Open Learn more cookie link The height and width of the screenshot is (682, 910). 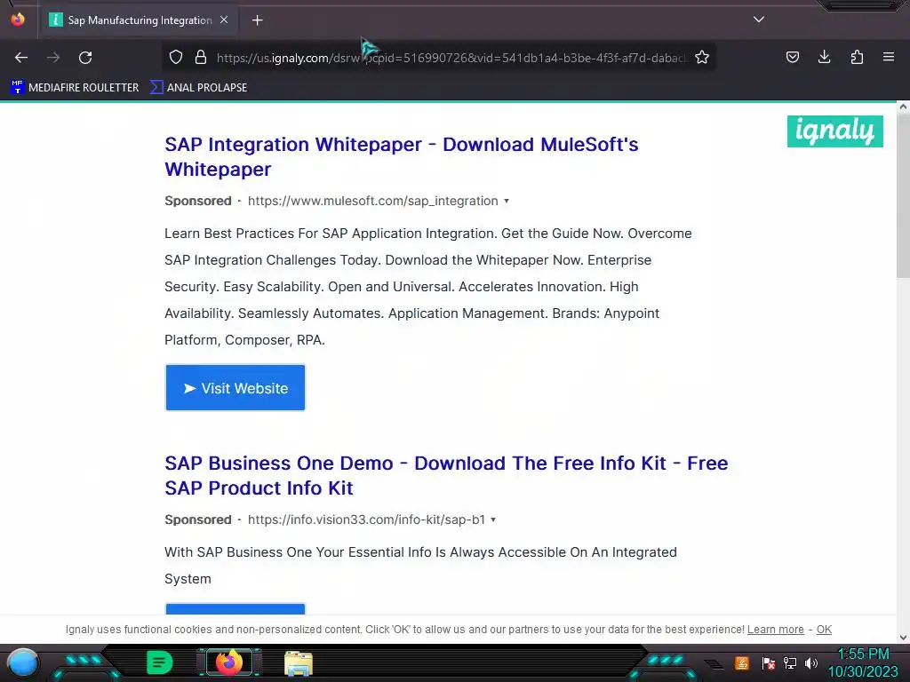pyautogui.click(x=775, y=630)
